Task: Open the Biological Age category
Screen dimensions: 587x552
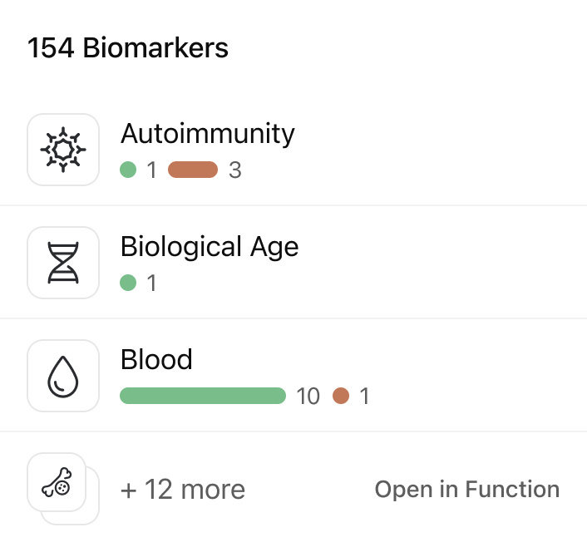Action: [x=210, y=247]
